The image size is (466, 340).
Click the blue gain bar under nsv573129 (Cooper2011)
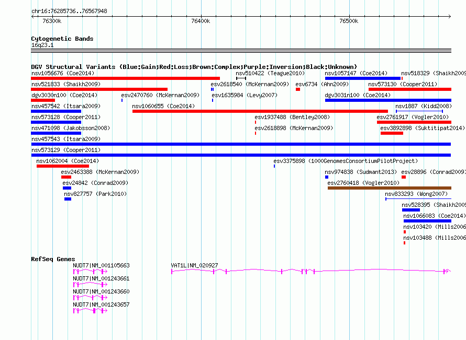(241, 155)
